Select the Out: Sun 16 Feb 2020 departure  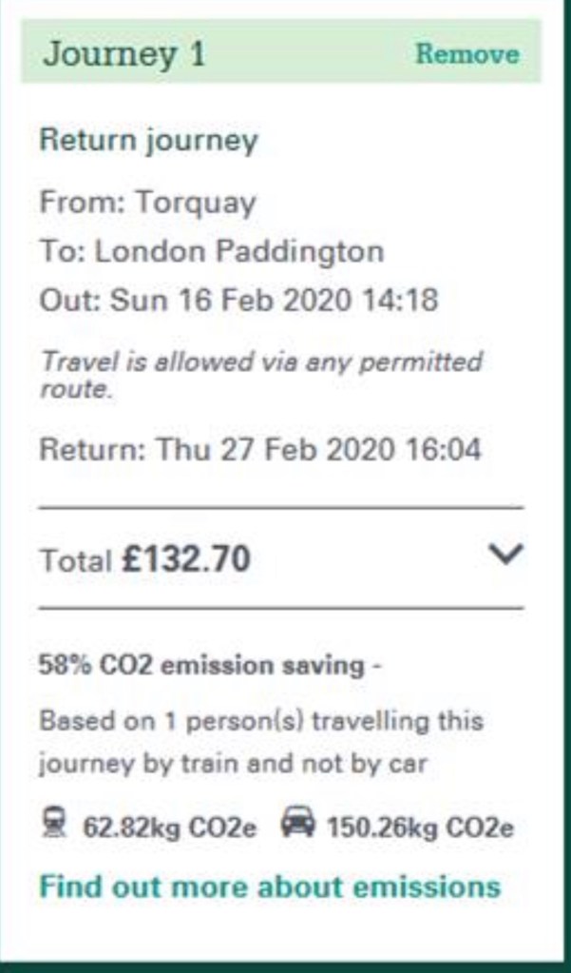point(238,302)
